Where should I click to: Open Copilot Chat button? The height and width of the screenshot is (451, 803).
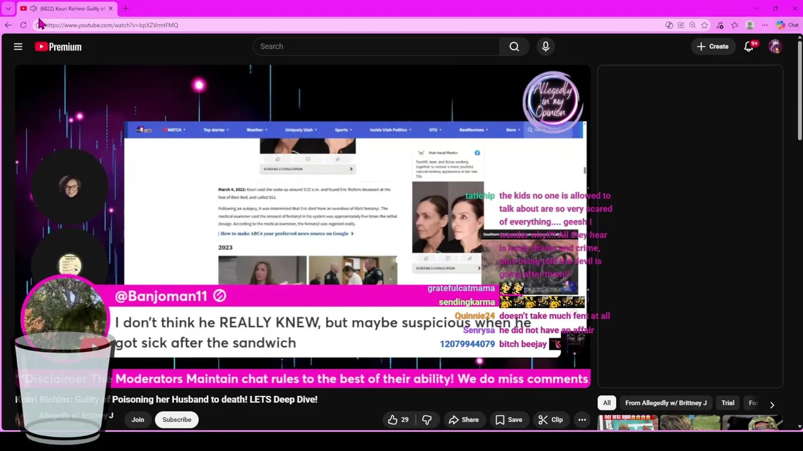[x=787, y=25]
